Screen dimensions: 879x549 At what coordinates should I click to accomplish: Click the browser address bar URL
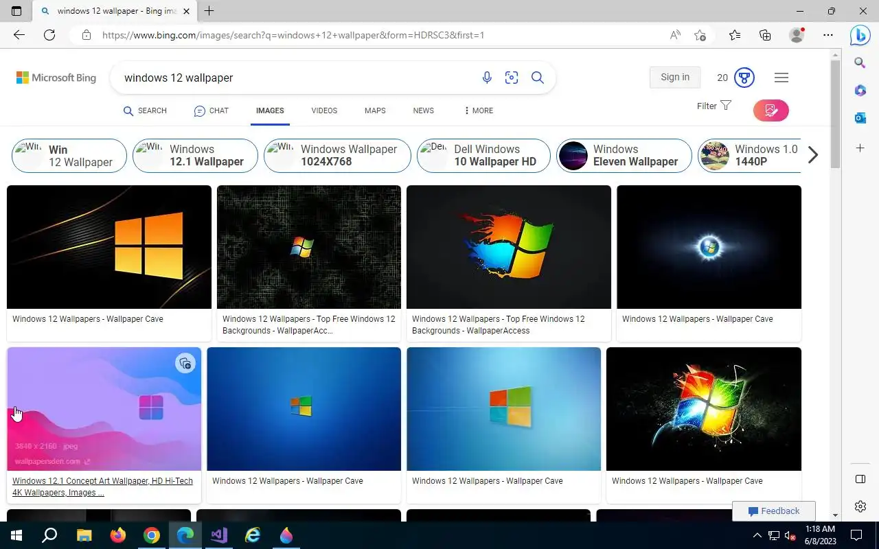[x=293, y=35]
